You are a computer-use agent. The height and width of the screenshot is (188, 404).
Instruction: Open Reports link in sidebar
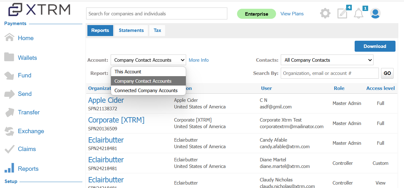pyautogui.click(x=28, y=169)
